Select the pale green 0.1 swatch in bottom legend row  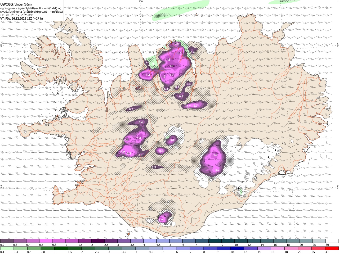(7, 248)
